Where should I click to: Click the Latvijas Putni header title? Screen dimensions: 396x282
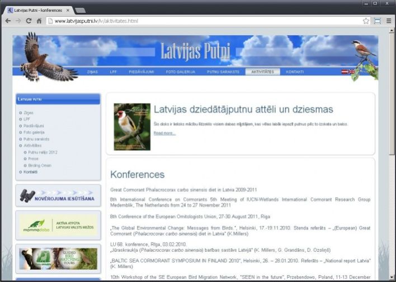point(195,52)
